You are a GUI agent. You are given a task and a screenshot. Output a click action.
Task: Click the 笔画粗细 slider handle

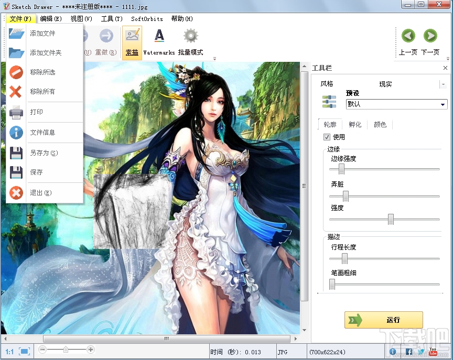pos(332,285)
